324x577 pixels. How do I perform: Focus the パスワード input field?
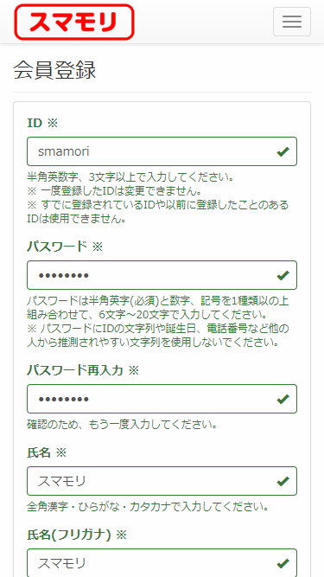click(x=162, y=275)
